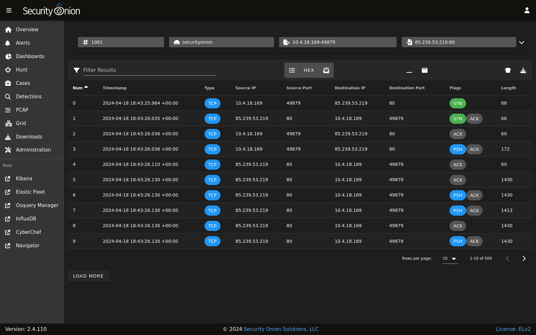Download the PCAP file icon
The width and height of the screenshot is (536, 335).
click(523, 70)
